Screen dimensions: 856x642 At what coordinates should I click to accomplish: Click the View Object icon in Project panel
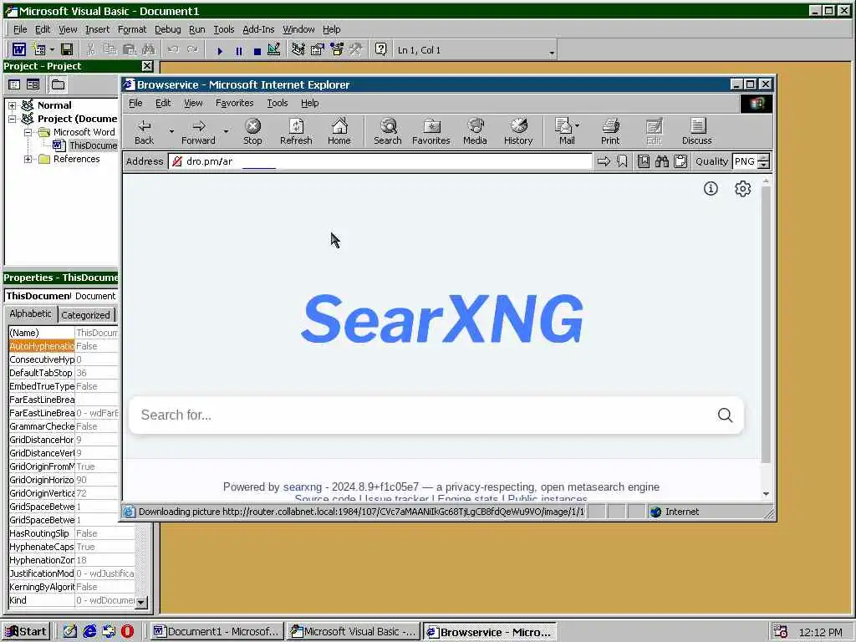[33, 84]
